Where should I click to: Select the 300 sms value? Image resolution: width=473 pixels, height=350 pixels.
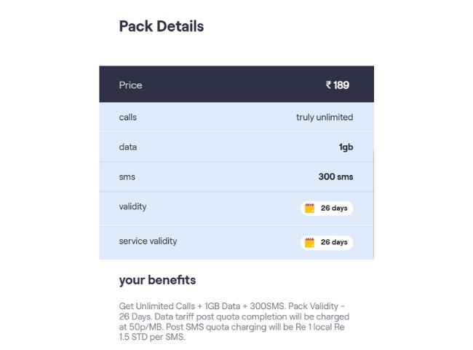tap(335, 176)
